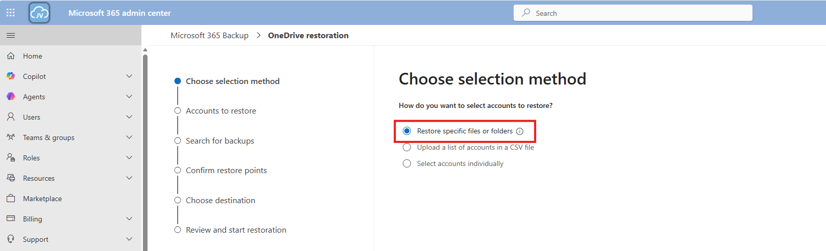
Task: Expand the Users section chevron
Action: (x=129, y=117)
